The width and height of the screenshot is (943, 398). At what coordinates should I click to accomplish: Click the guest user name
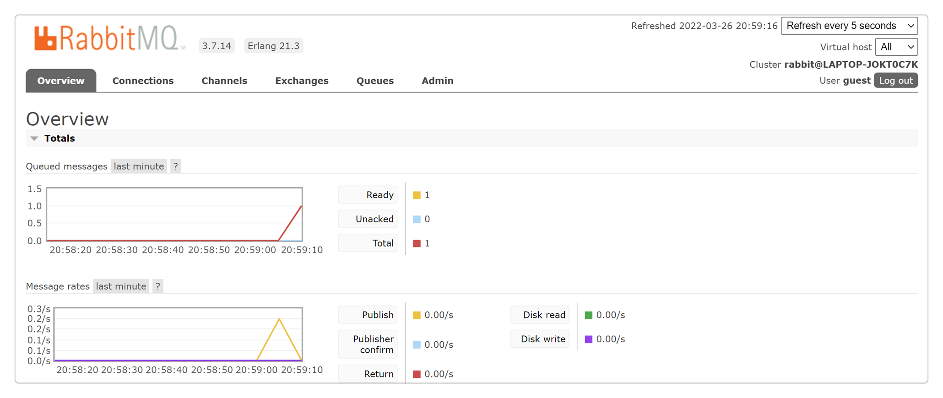click(856, 81)
